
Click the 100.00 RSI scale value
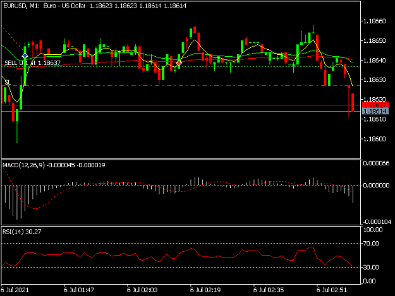[x=373, y=230]
